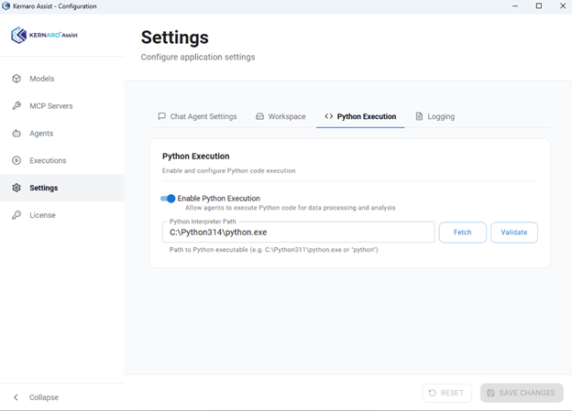The height and width of the screenshot is (411, 572).
Task: Click the Kernaro Assist logo
Action: [44, 36]
